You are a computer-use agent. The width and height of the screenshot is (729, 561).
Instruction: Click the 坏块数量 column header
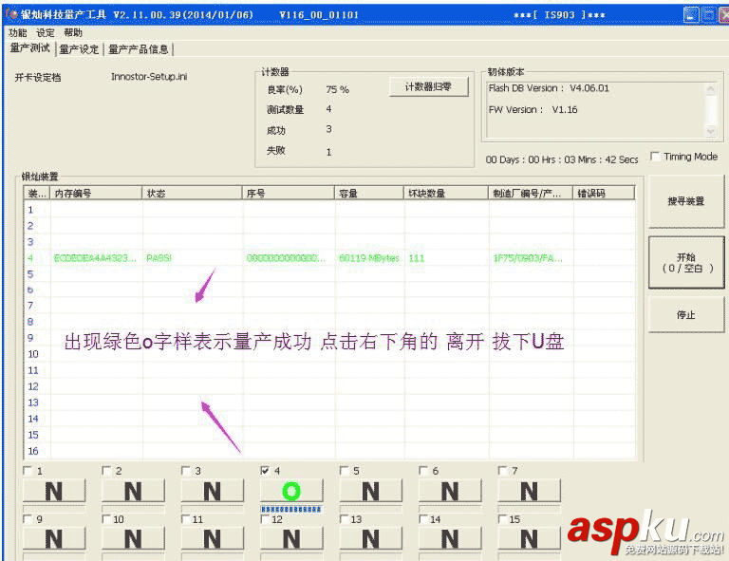(446, 194)
